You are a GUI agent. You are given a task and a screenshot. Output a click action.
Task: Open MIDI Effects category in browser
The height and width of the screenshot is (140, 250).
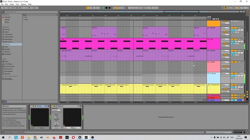click(x=9, y=39)
